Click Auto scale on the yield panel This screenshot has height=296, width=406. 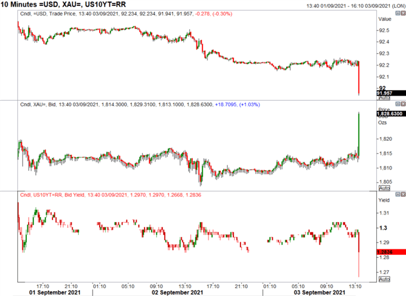pyautogui.click(x=385, y=279)
